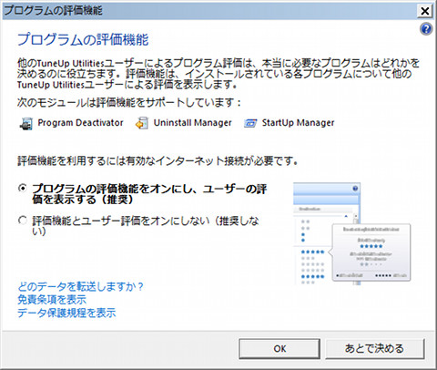The image size is (437, 370).
Task: Click the blue help question mark icon
Action: pyautogui.click(x=426, y=29)
